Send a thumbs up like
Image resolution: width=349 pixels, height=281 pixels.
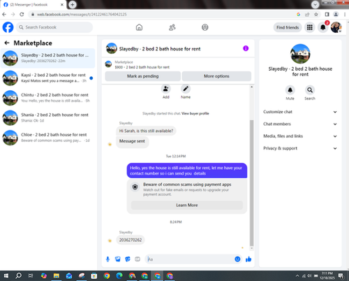click(248, 259)
